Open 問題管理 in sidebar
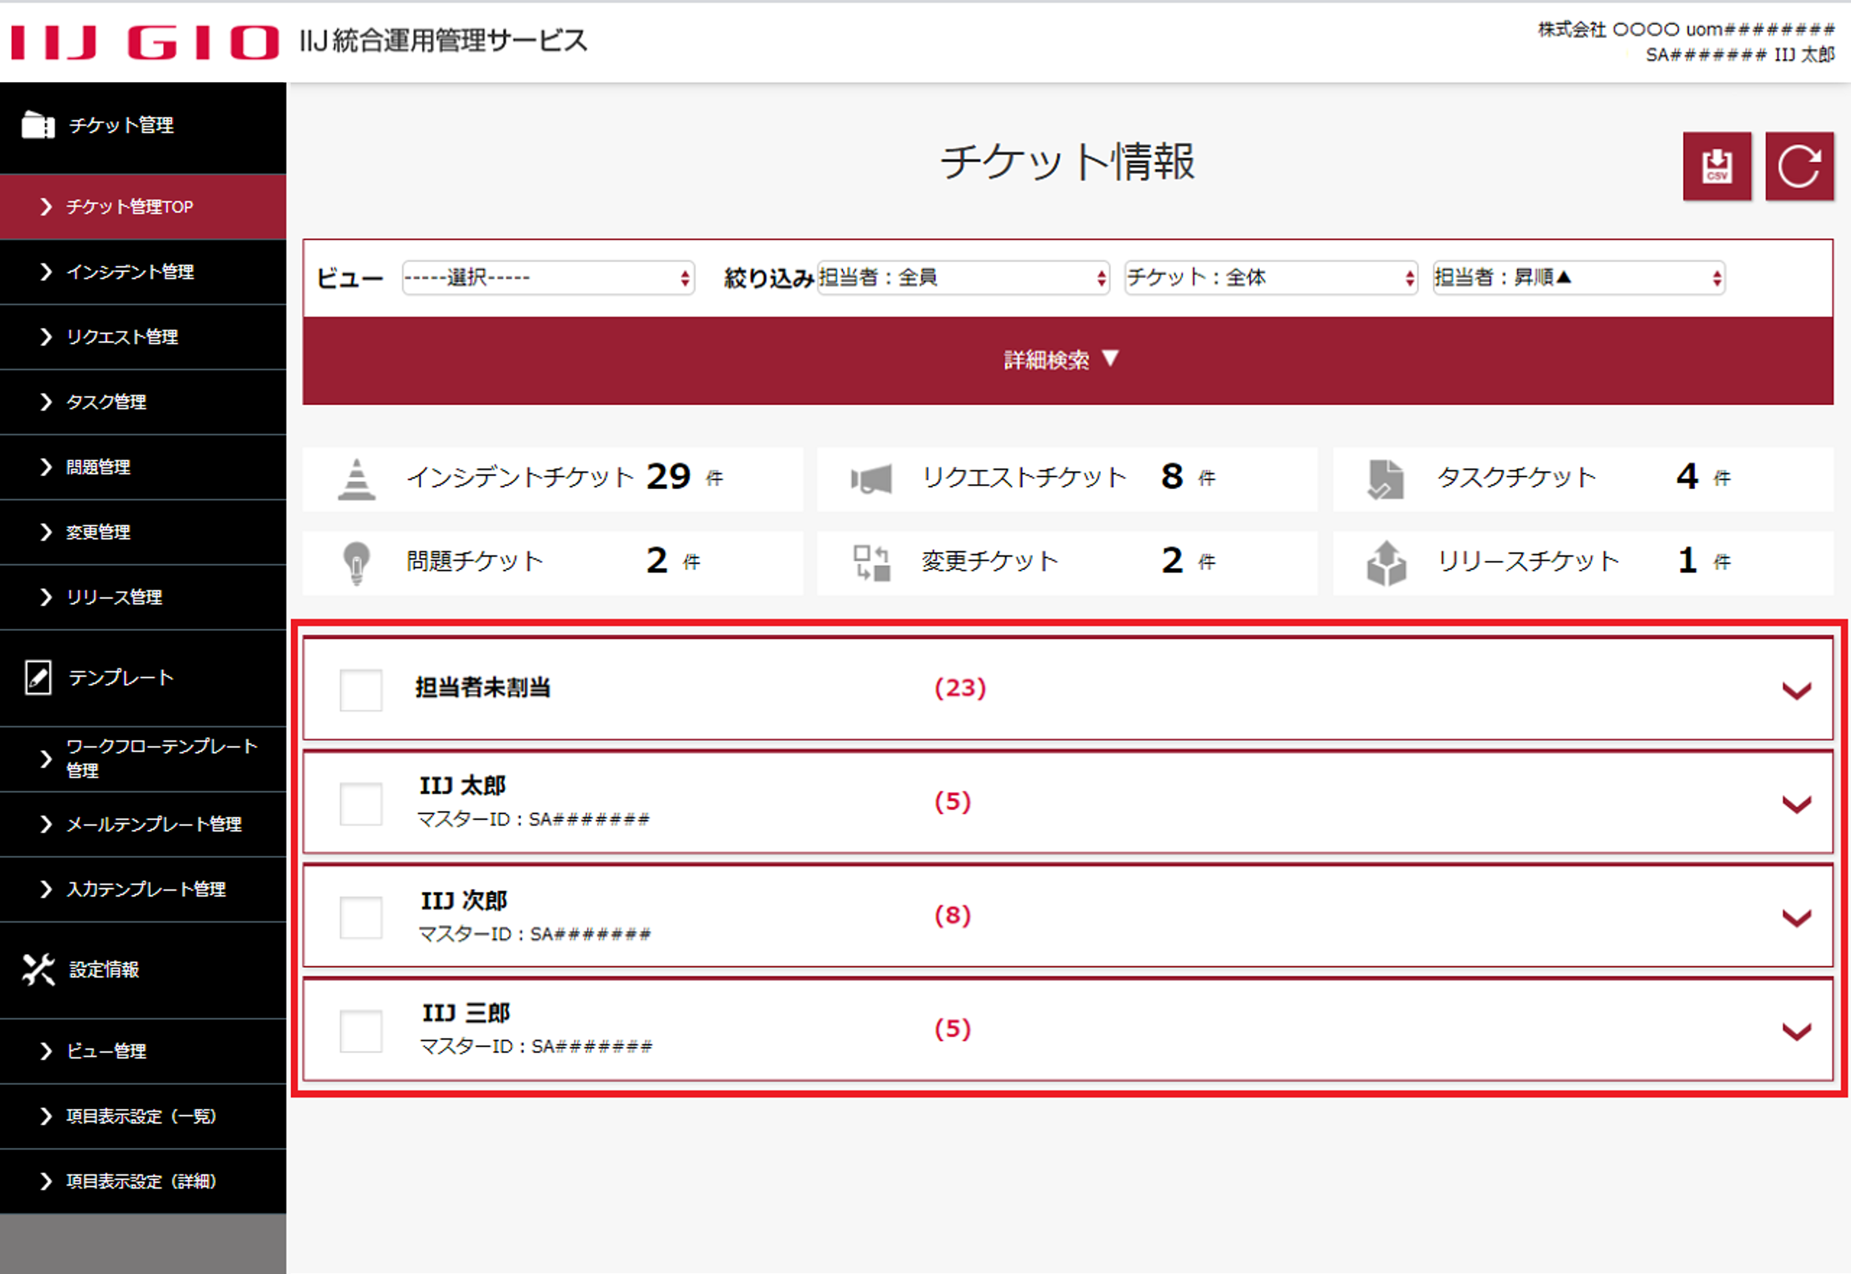Viewport: 1851px width, 1274px height. tap(143, 467)
